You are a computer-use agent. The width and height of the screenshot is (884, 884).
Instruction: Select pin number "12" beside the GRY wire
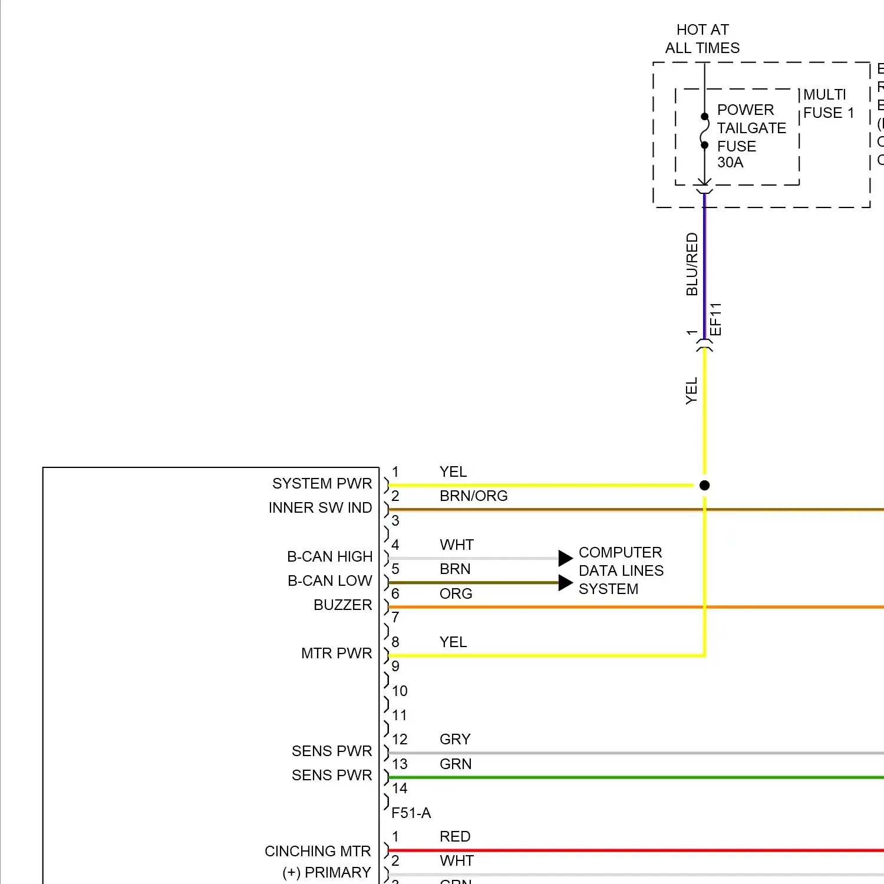click(400, 740)
